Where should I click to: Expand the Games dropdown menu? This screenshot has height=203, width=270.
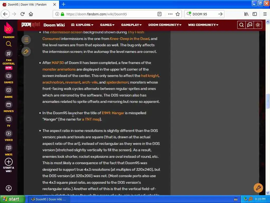[107, 25]
